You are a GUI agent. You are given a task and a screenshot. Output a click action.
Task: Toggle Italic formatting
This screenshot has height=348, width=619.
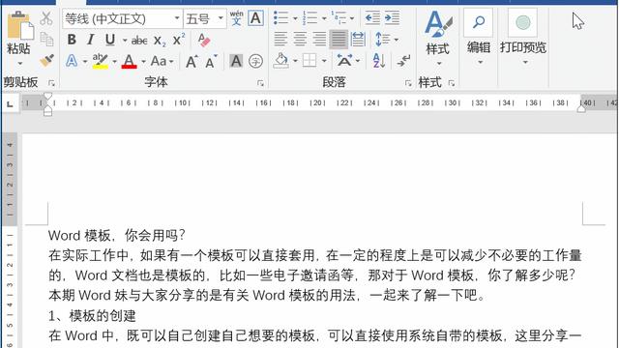[91, 40]
